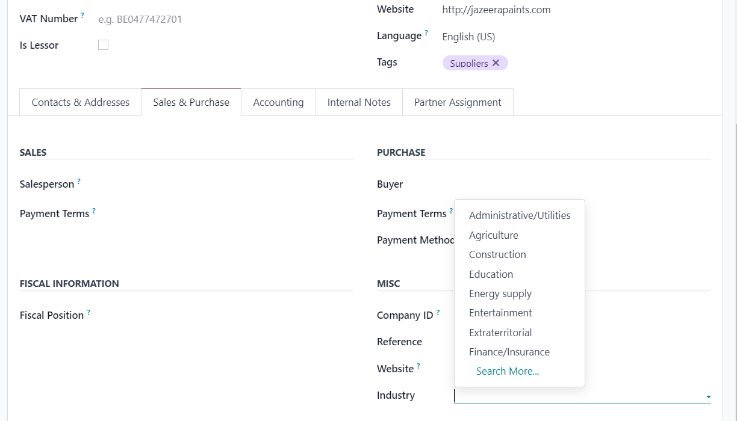The height and width of the screenshot is (421, 737).
Task: Select Energy supply from industry list
Action: pos(500,293)
